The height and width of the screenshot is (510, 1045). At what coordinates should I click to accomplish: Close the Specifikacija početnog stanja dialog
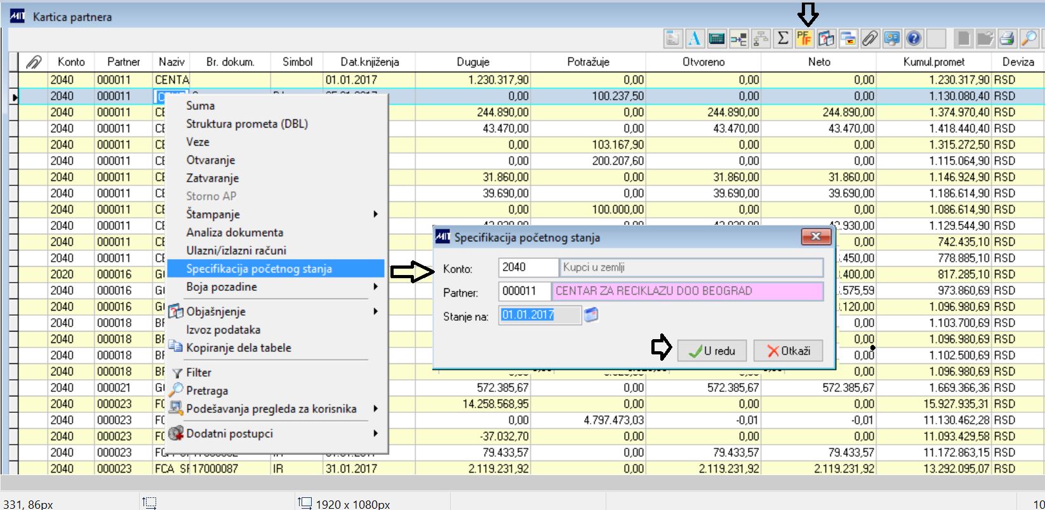click(x=816, y=237)
